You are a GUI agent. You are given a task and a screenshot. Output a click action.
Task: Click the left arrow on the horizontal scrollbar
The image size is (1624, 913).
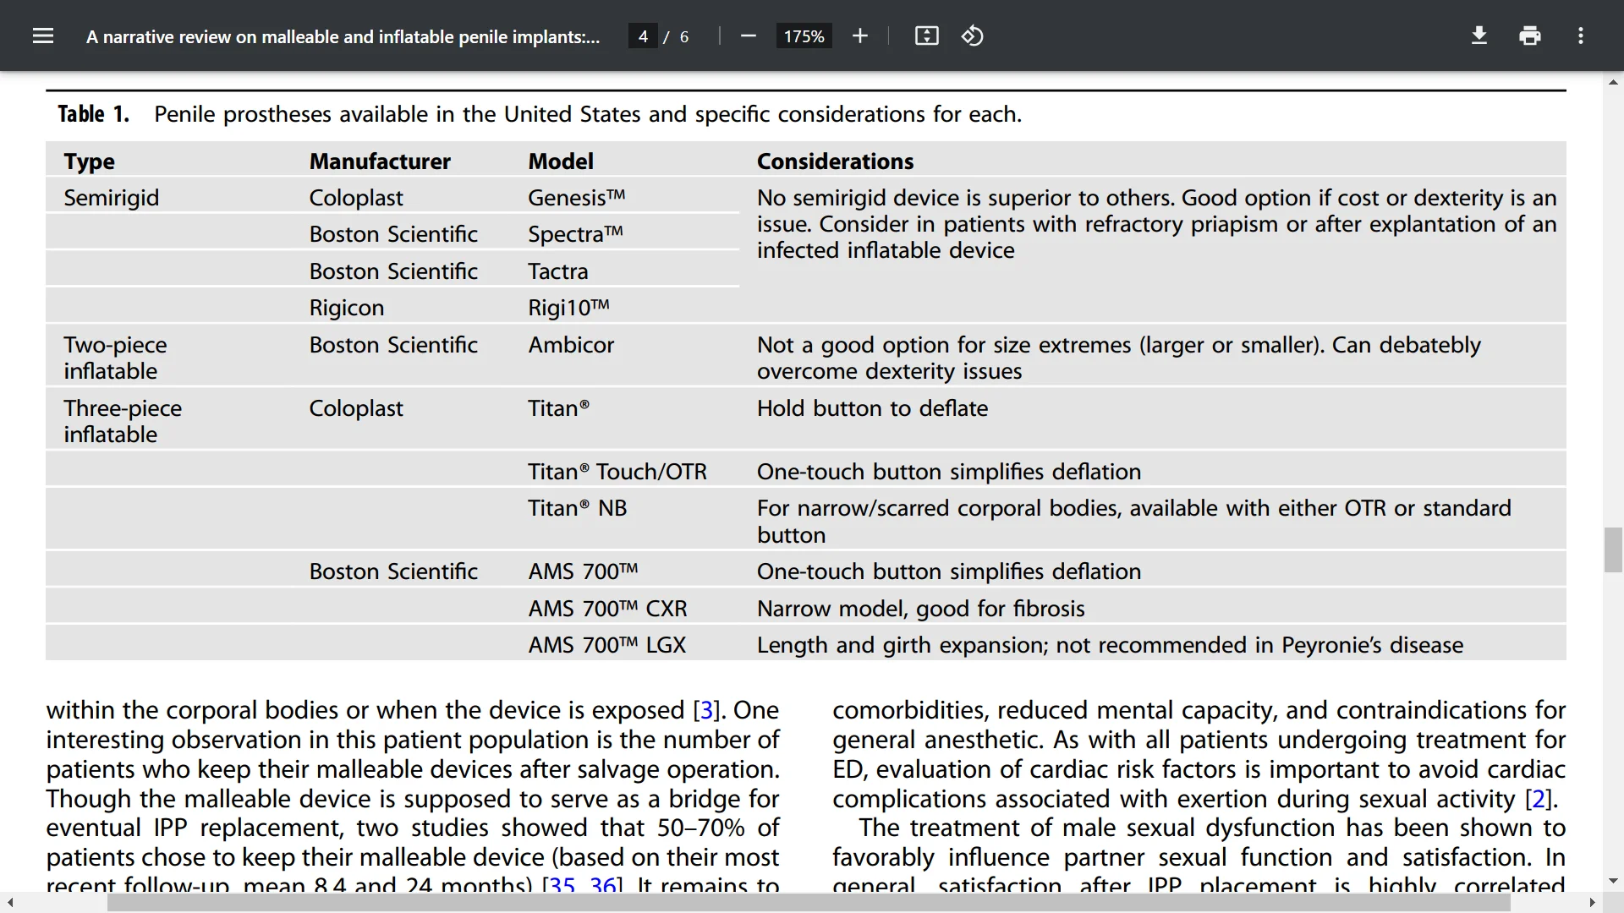(8, 903)
